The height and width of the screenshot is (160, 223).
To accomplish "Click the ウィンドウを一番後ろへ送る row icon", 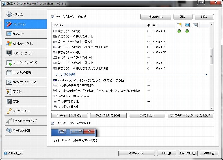I will pyautogui.click(x=55, y=96).
